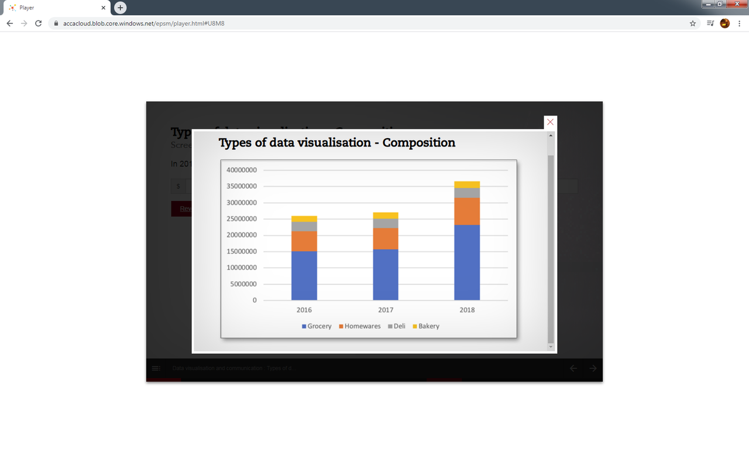Bookmark the page with the star icon
The width and height of the screenshot is (749, 451).
[693, 23]
